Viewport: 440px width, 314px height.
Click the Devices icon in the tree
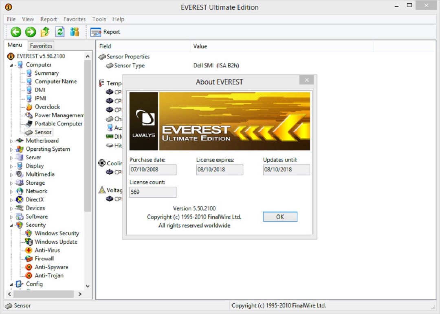point(20,208)
